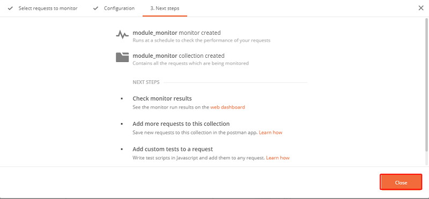Click the module_monitor collection created title
429x199 pixels.
click(x=179, y=56)
